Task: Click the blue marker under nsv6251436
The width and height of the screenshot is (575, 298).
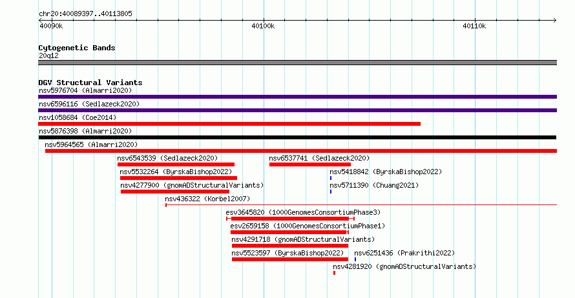Action: click(x=355, y=259)
